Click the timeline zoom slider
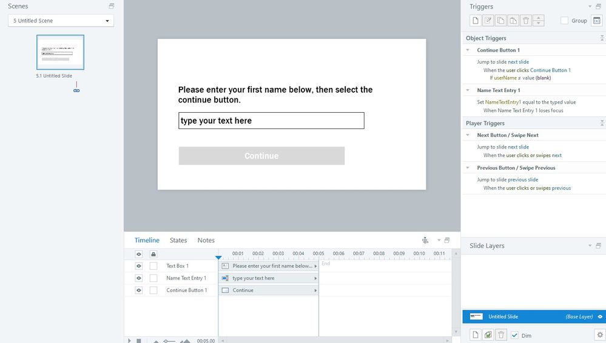This screenshot has width=606, height=343. (x=169, y=341)
